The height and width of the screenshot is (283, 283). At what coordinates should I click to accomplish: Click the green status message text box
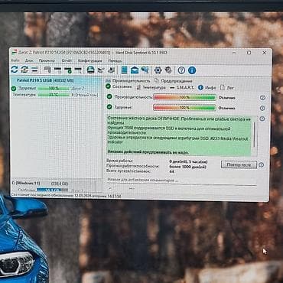point(179,135)
